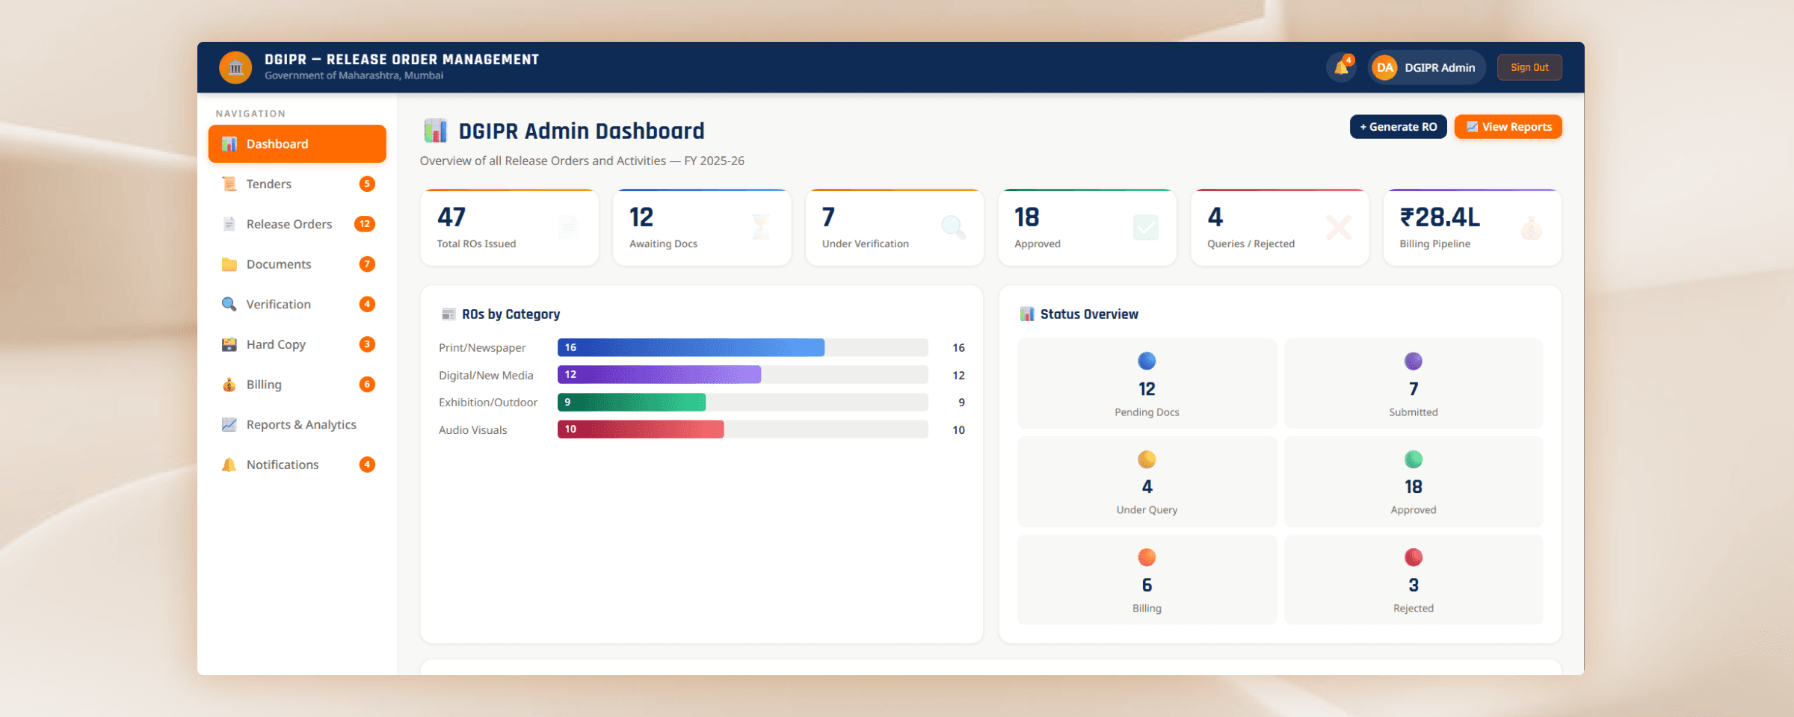Click the Hard Copy icon
Screen dimensions: 1794x717
point(229,344)
